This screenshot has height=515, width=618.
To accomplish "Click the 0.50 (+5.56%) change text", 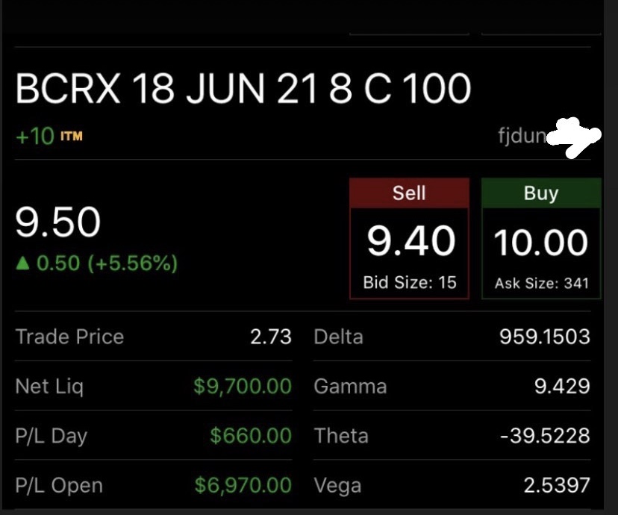I will point(107,263).
